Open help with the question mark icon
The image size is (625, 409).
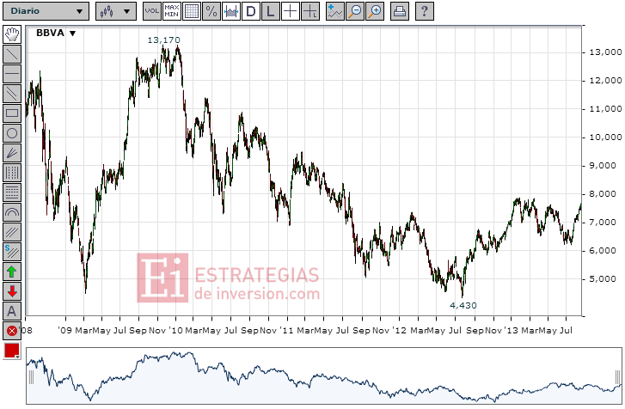point(425,11)
